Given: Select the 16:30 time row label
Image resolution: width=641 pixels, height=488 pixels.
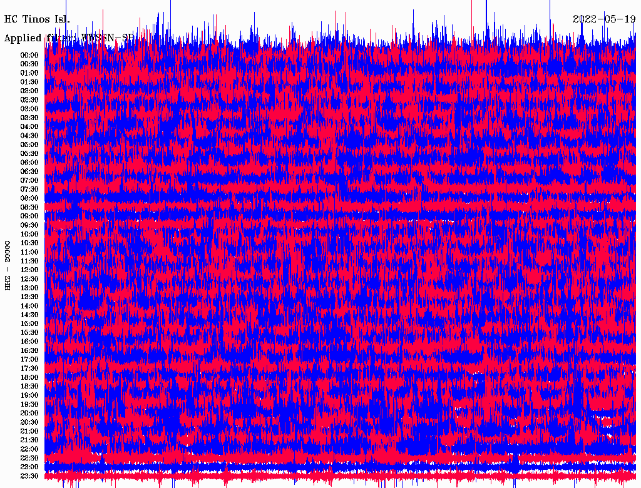Looking at the screenshot, I should click(x=29, y=350).
